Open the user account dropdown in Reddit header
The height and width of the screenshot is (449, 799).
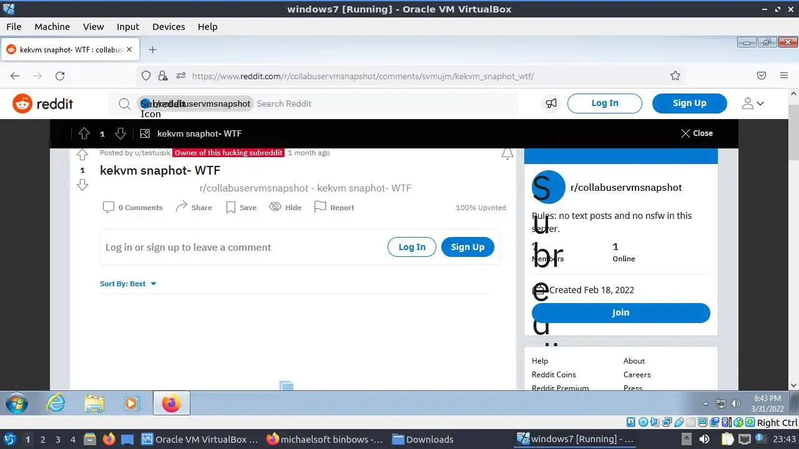(x=752, y=104)
